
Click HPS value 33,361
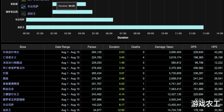218,110
